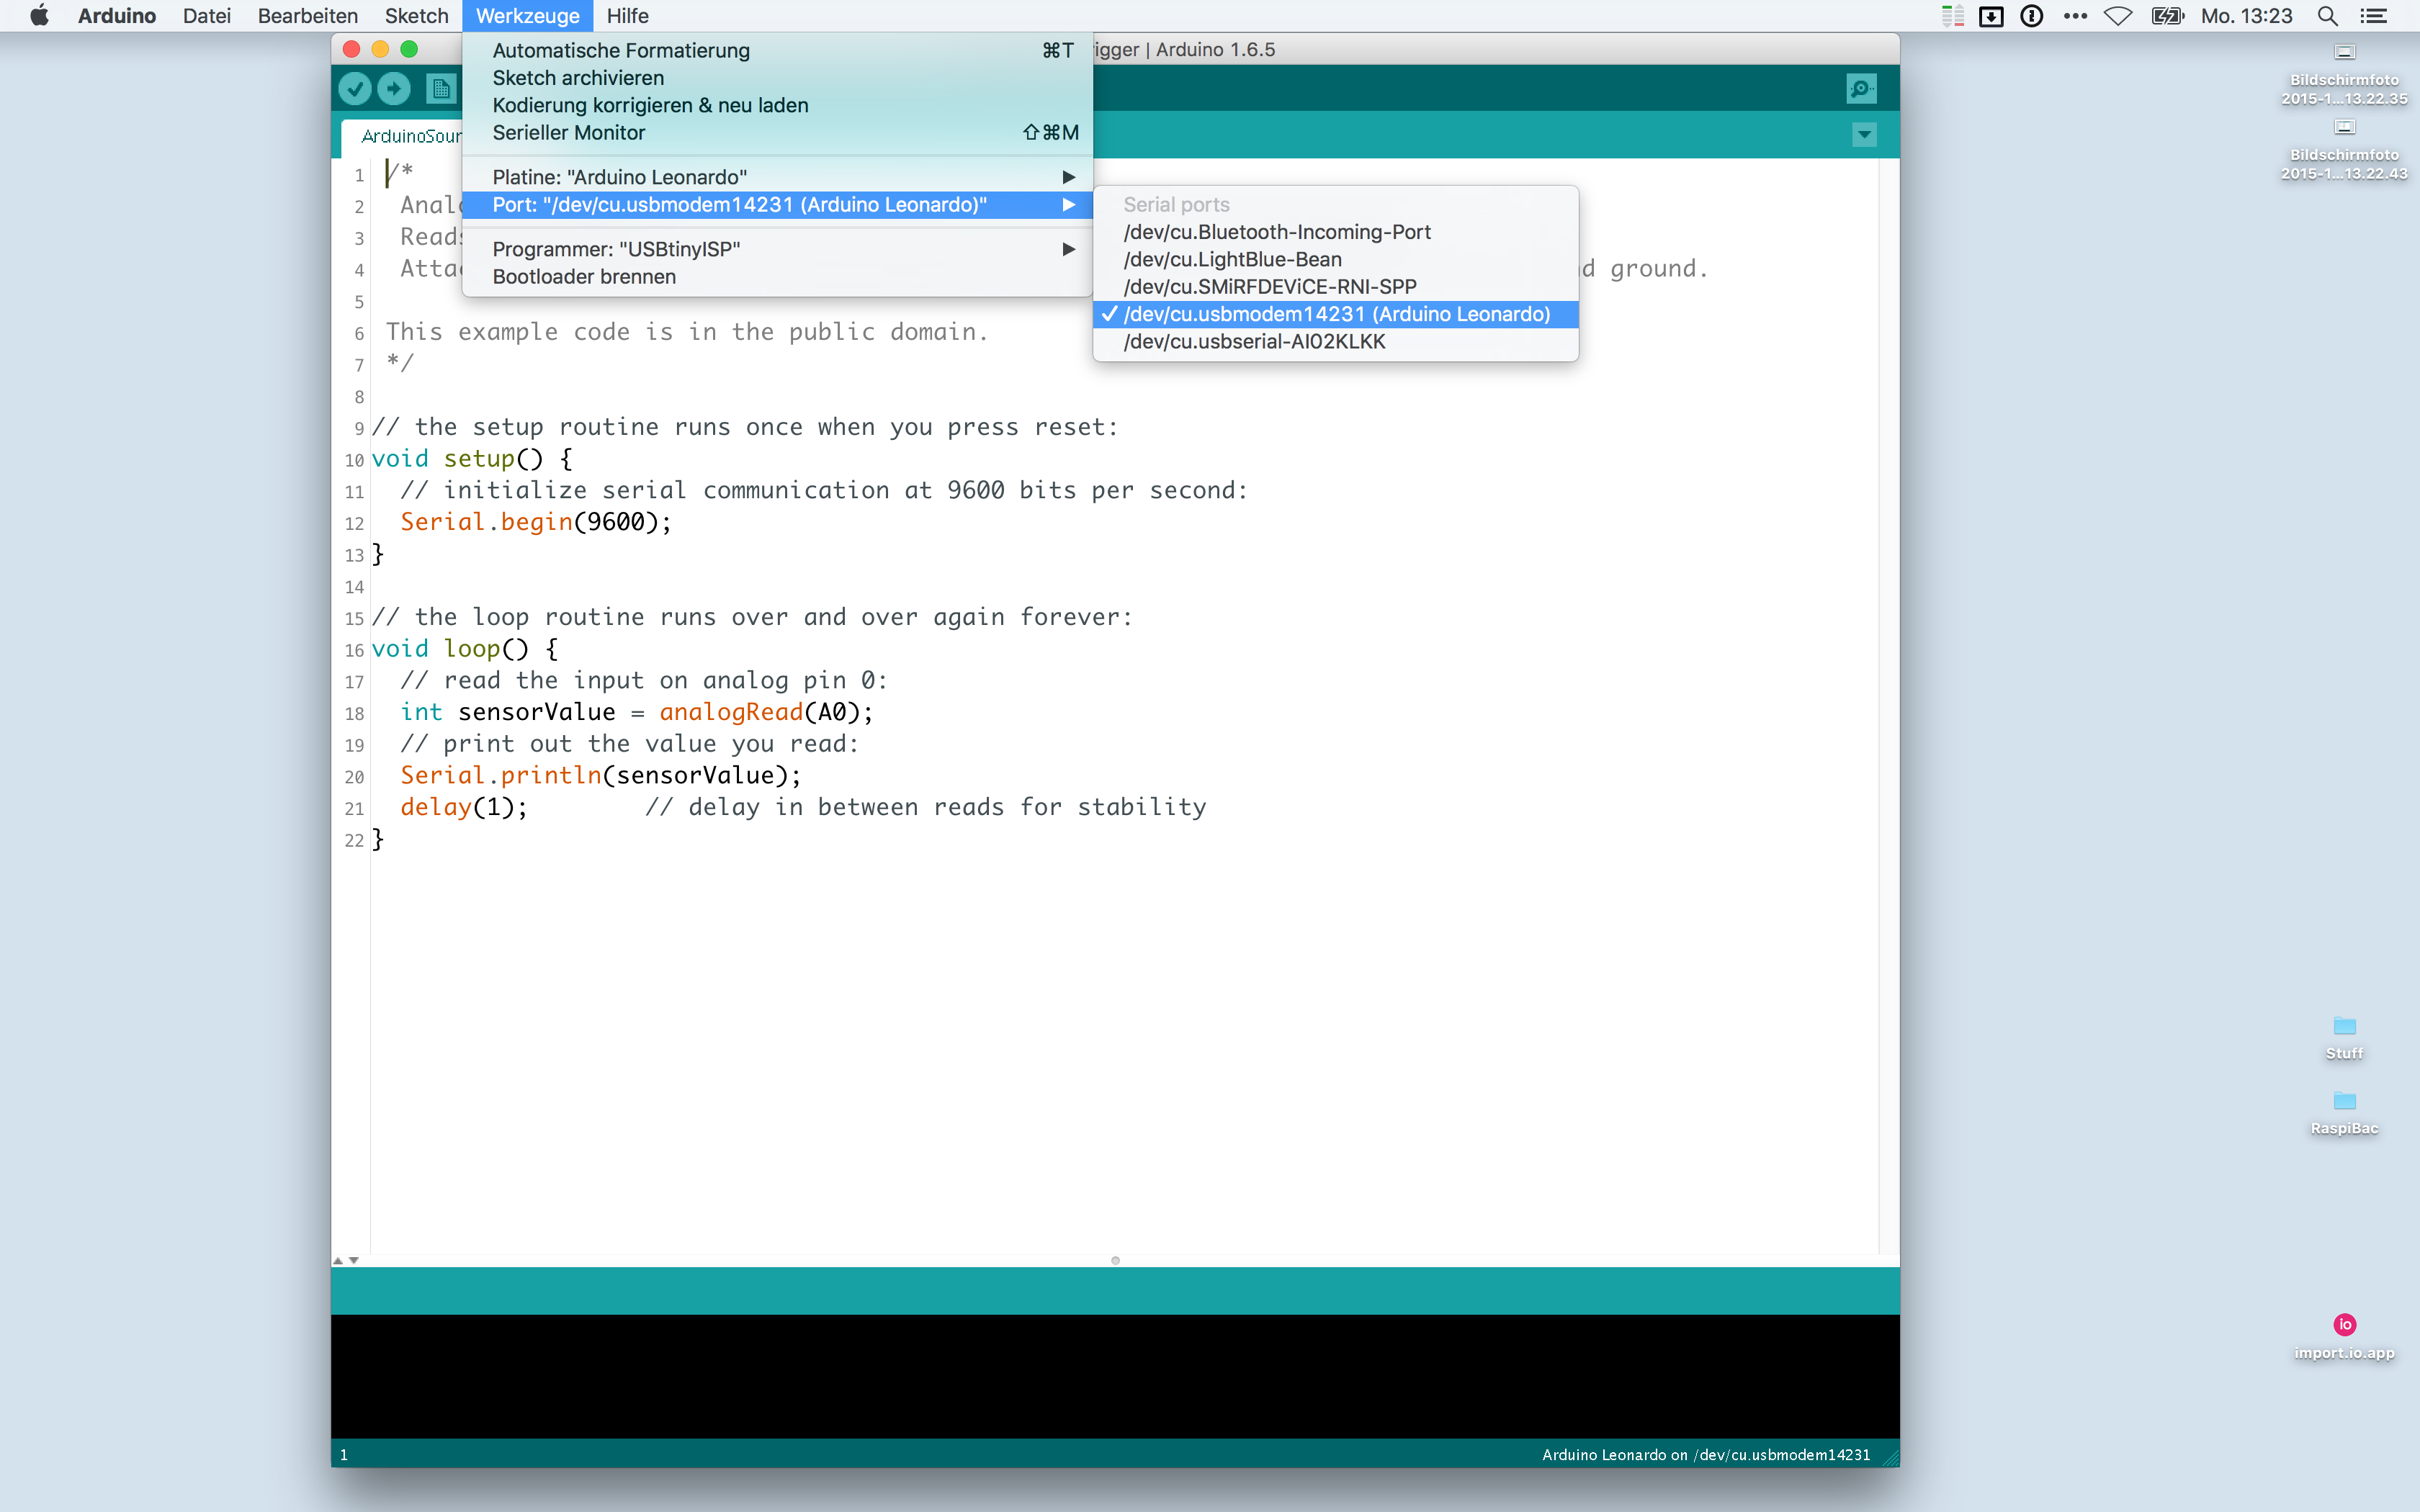Open the Stuff folder on desktop
Image resolution: width=2420 pixels, height=1512 pixels.
[2344, 1028]
